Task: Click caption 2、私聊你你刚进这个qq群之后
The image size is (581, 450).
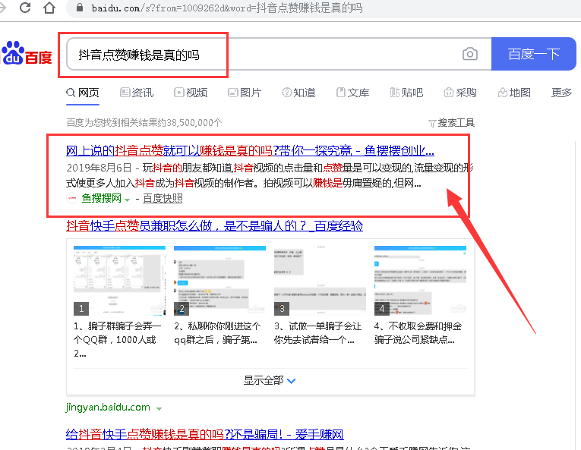Action: click(x=218, y=333)
